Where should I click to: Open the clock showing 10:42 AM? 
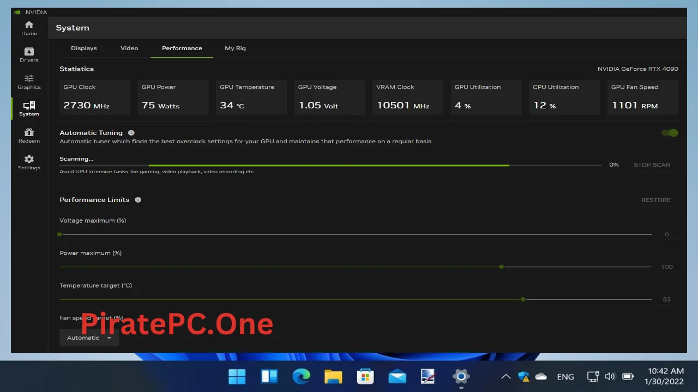click(x=665, y=376)
